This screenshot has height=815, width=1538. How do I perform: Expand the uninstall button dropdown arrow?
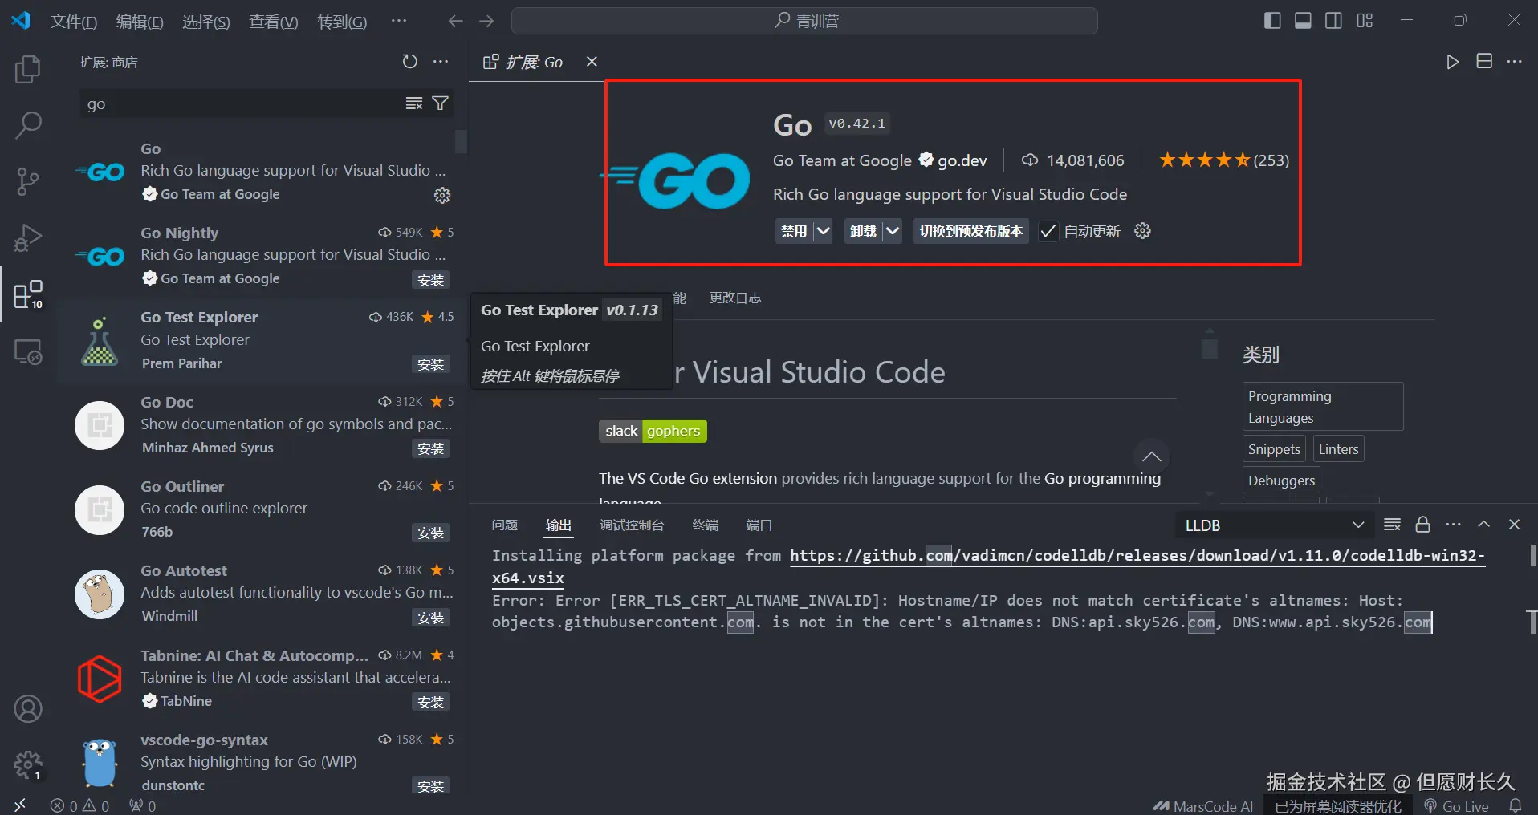pyautogui.click(x=893, y=231)
